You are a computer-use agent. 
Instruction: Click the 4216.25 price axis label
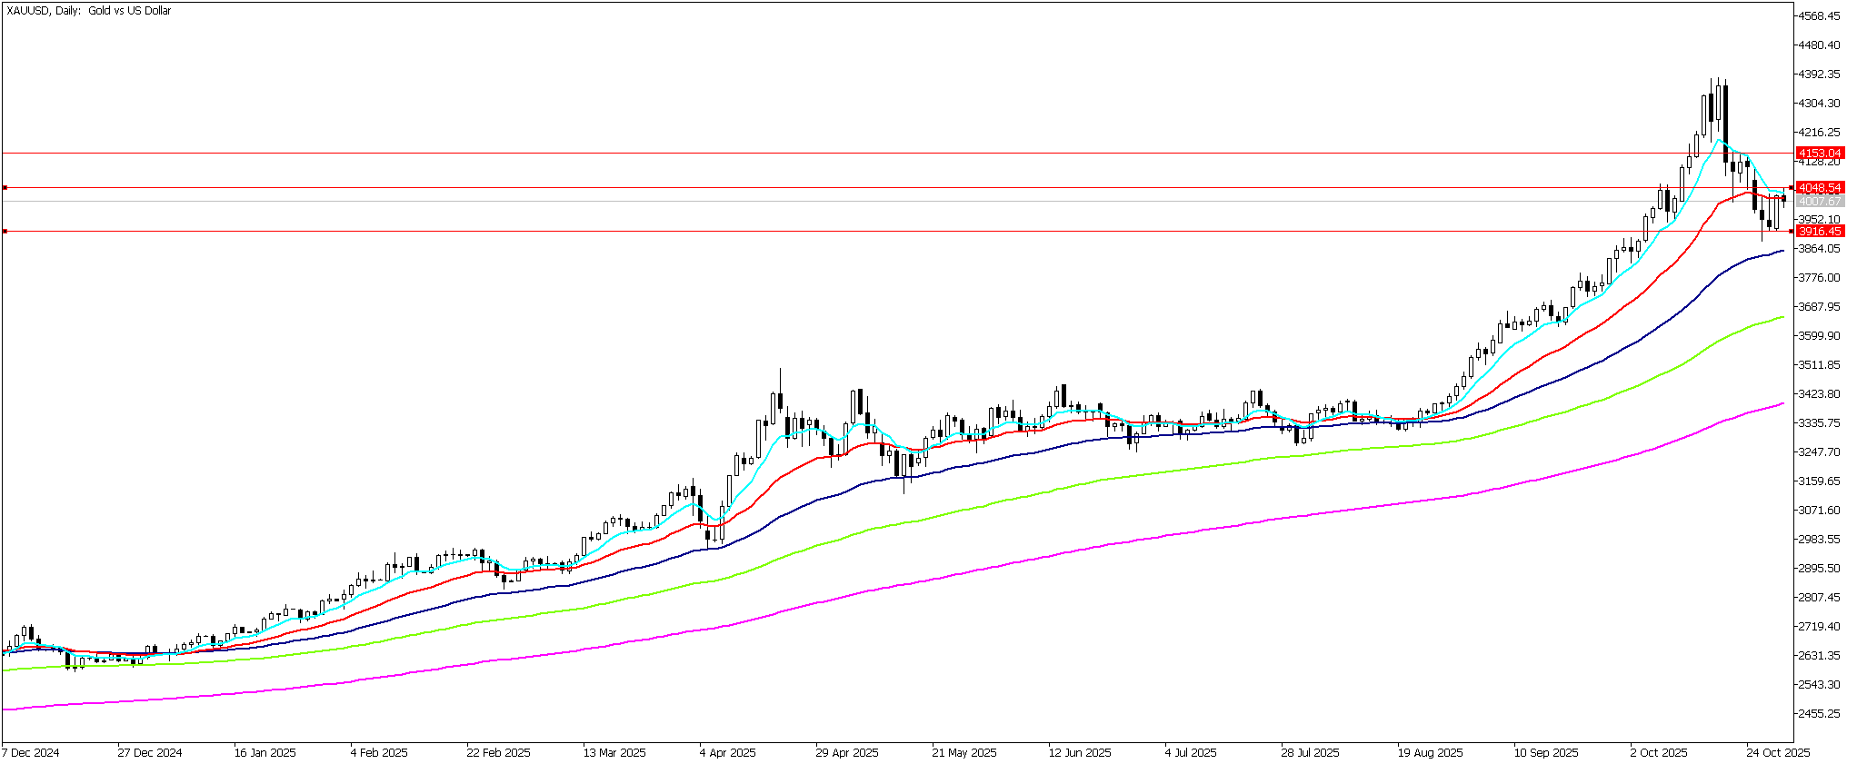coord(1819,133)
